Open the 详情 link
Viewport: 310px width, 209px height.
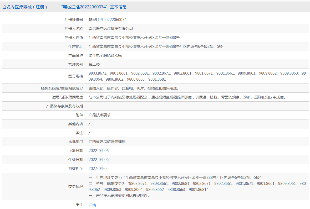pyautogui.click(x=92, y=205)
